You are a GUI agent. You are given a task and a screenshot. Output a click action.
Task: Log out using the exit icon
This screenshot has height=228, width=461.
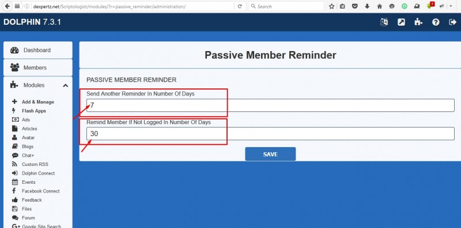[x=453, y=22]
